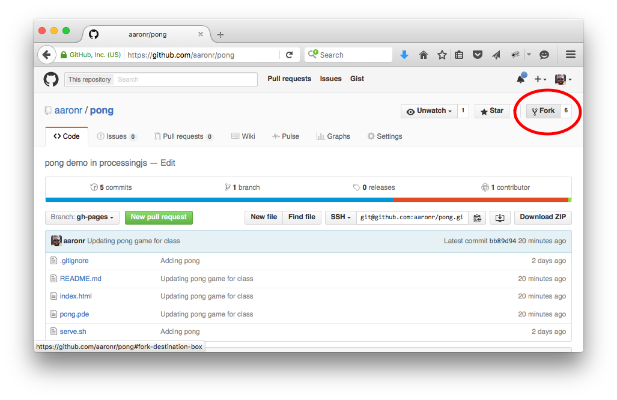Image resolution: width=617 pixels, height=400 pixels.
Task: Click the New file button
Action: [x=264, y=217]
